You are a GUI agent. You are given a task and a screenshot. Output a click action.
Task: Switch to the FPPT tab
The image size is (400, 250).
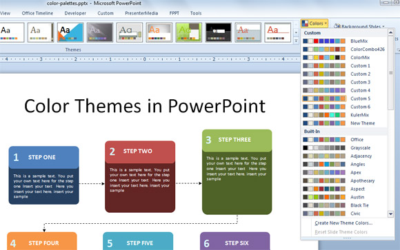(x=174, y=13)
